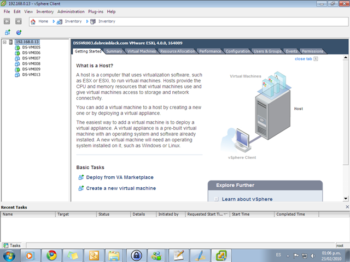The height and width of the screenshot is (262, 350).
Task: Click the forward navigation arrow button
Action: tap(18, 21)
